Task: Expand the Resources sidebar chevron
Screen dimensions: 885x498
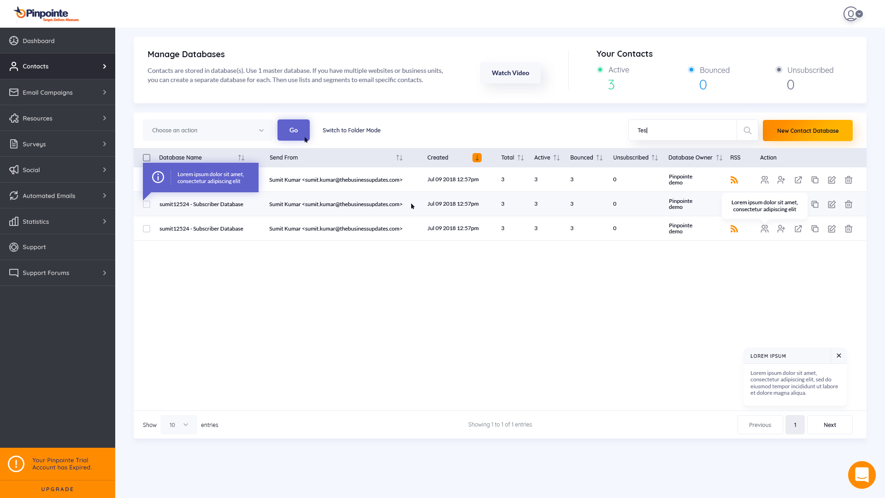Action: pyautogui.click(x=105, y=118)
